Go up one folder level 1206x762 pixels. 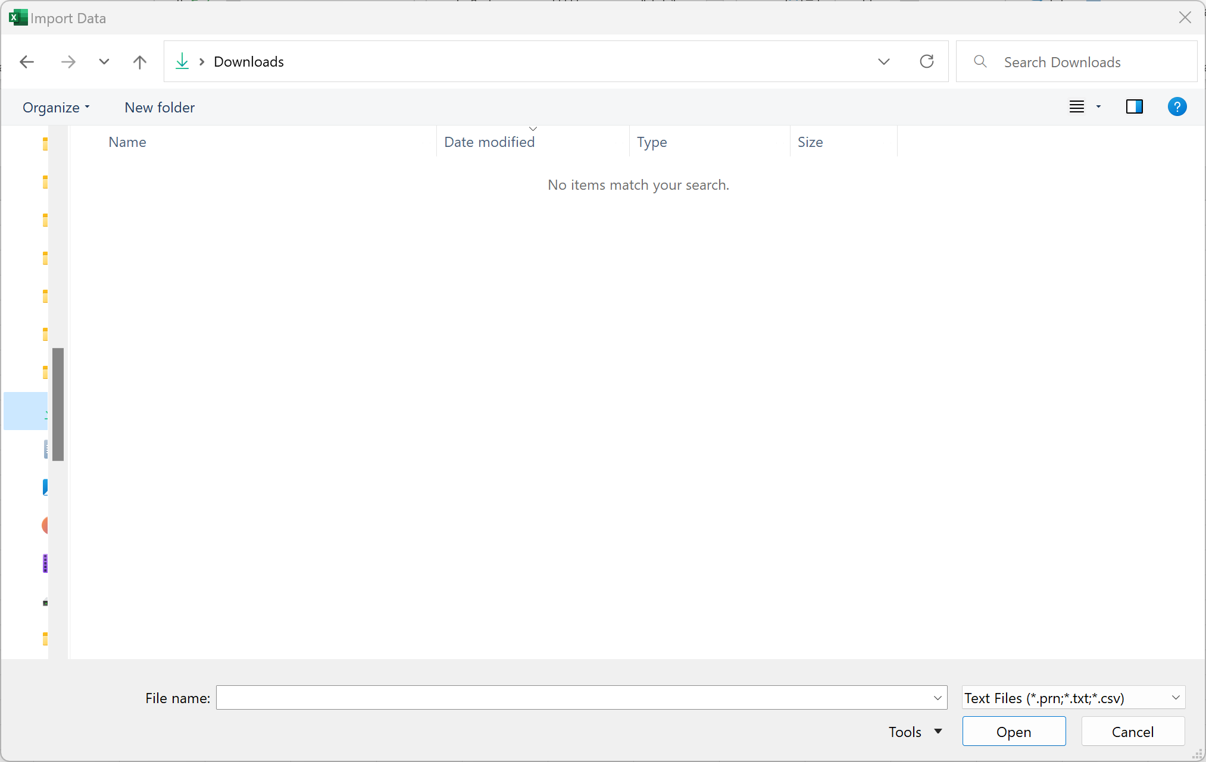coord(139,62)
